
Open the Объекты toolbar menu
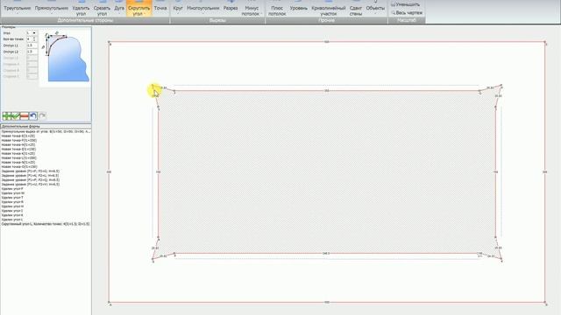coord(375,8)
